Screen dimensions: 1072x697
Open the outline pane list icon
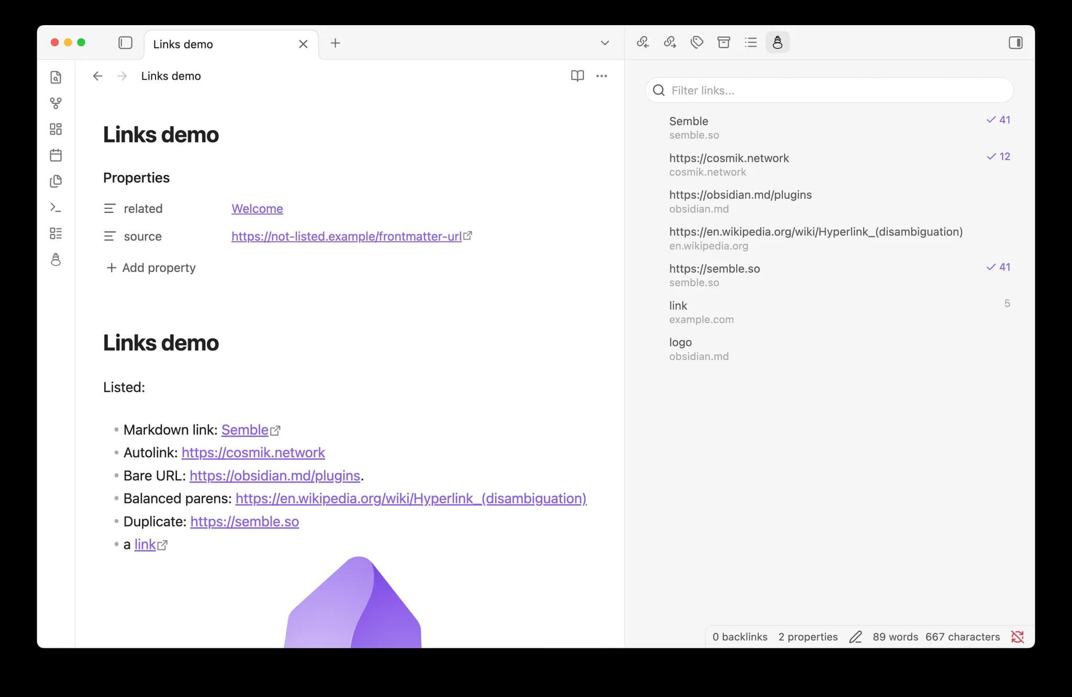click(751, 42)
